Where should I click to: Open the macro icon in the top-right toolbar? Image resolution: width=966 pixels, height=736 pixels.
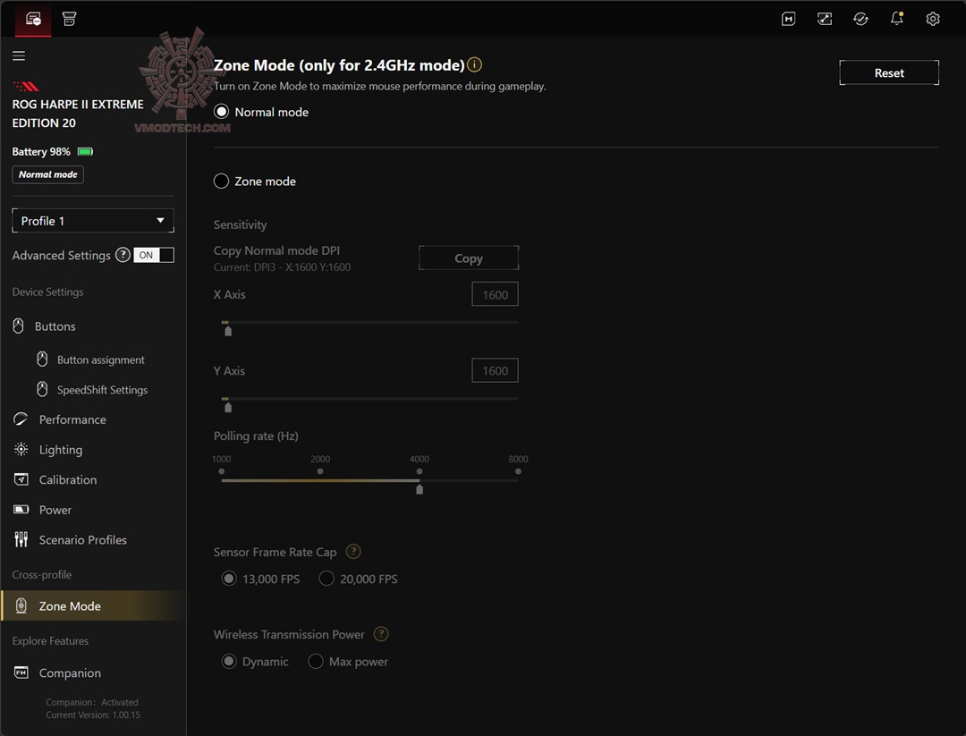(788, 19)
